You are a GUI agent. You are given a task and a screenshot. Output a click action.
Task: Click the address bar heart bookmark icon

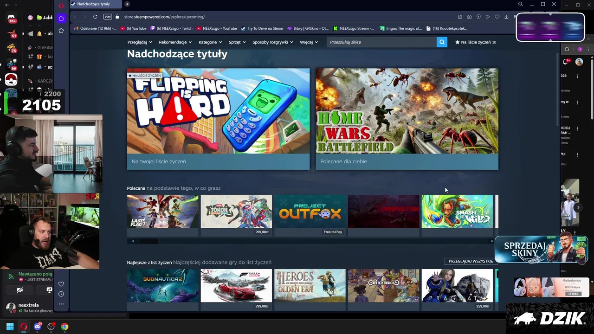(x=497, y=17)
